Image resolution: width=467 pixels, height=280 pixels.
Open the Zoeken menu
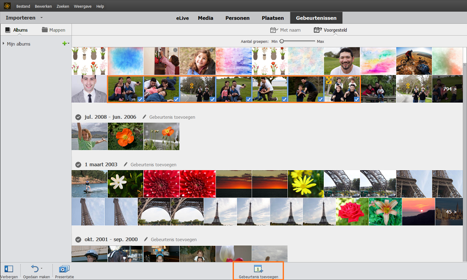pos(63,6)
